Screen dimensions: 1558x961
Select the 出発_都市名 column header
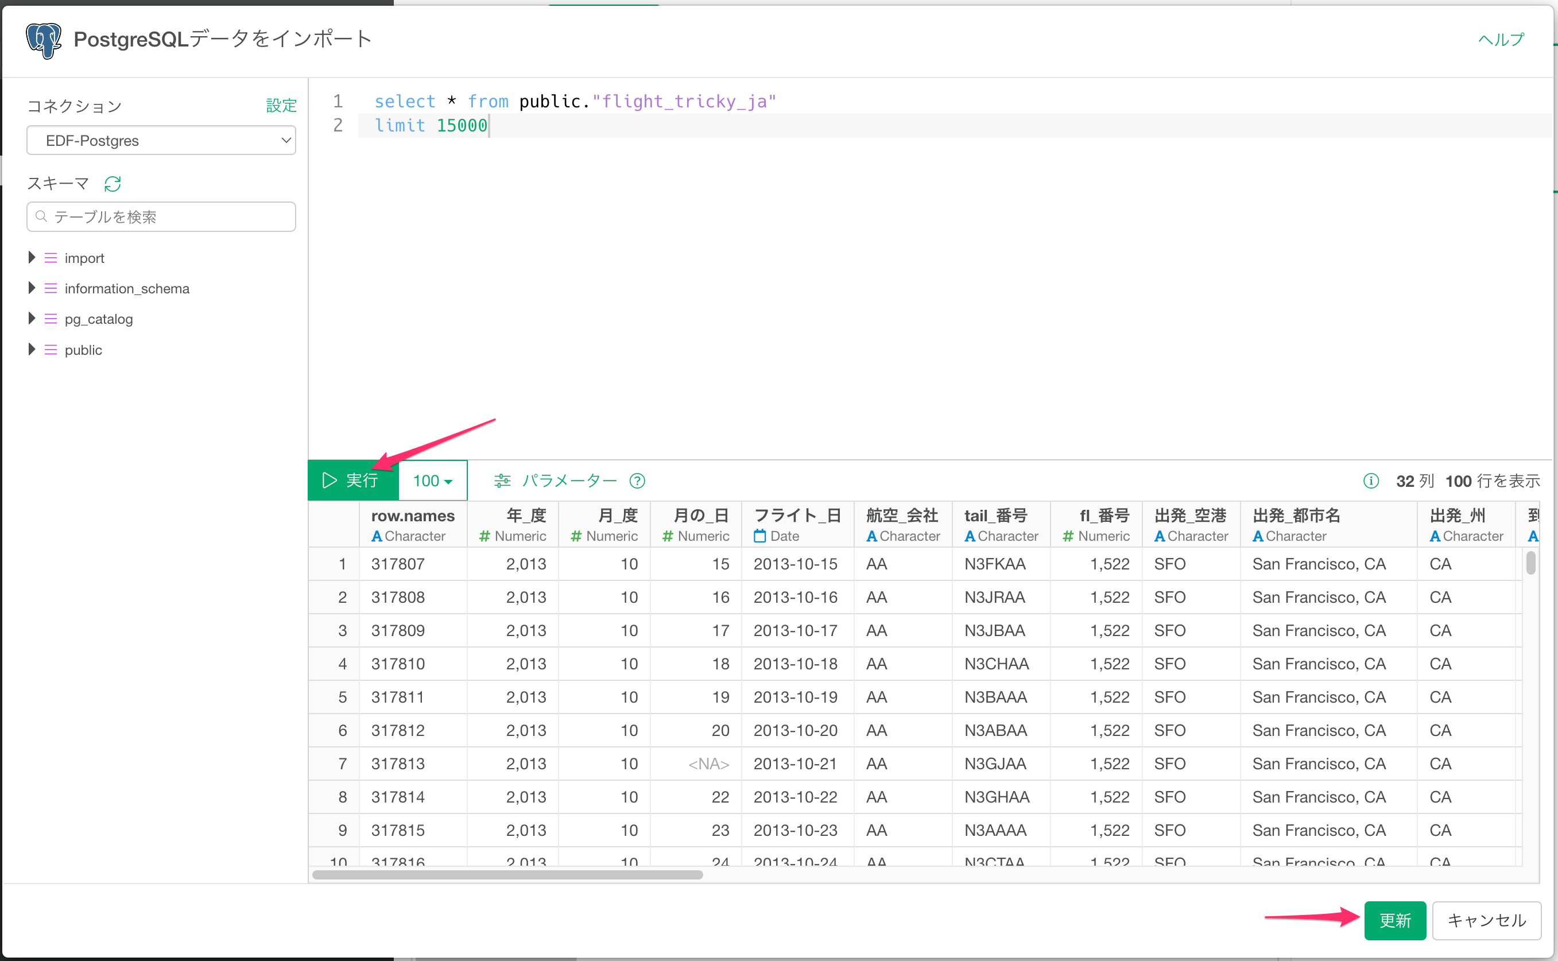tap(1328, 524)
